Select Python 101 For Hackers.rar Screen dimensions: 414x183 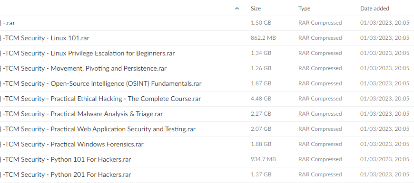point(67,160)
